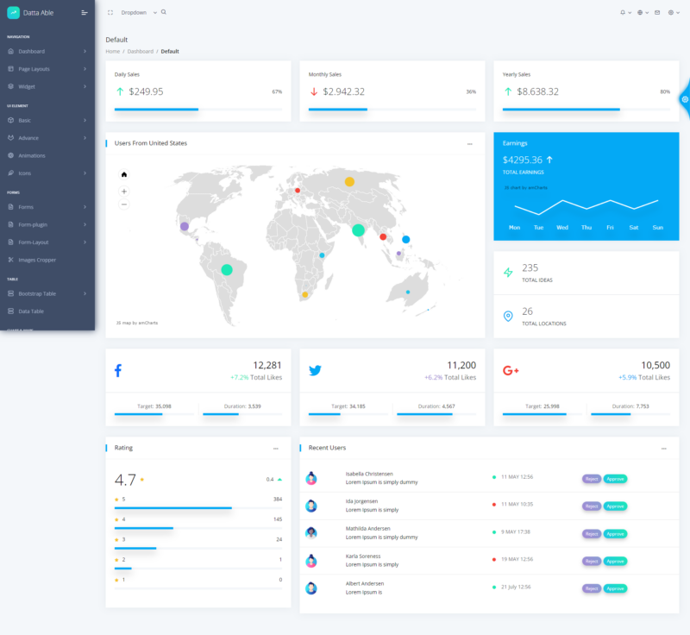
Task: Click the Facebook icon on the likes card
Action: point(119,369)
